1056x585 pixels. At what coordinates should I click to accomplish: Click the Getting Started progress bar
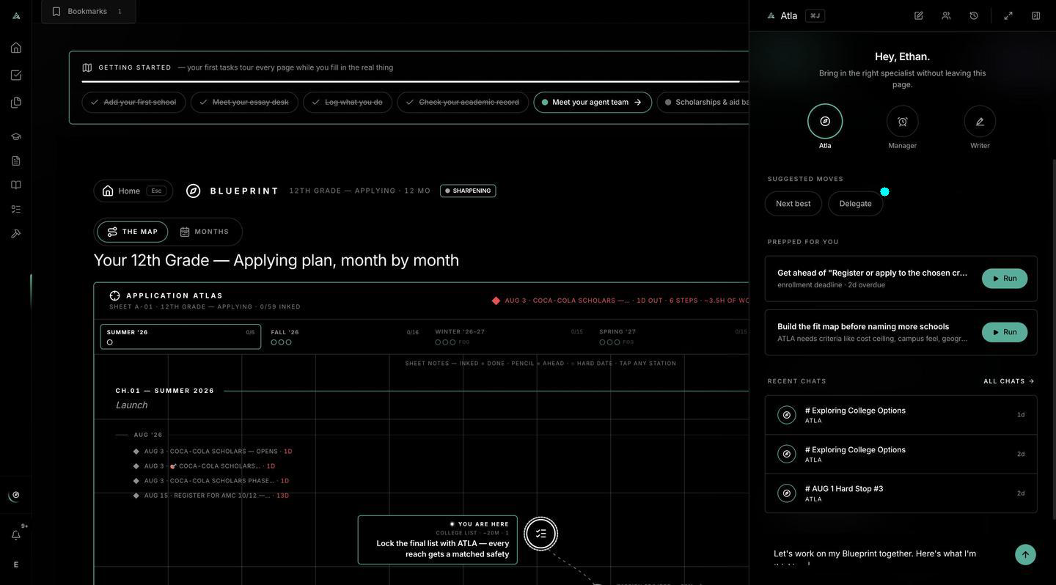415,81
